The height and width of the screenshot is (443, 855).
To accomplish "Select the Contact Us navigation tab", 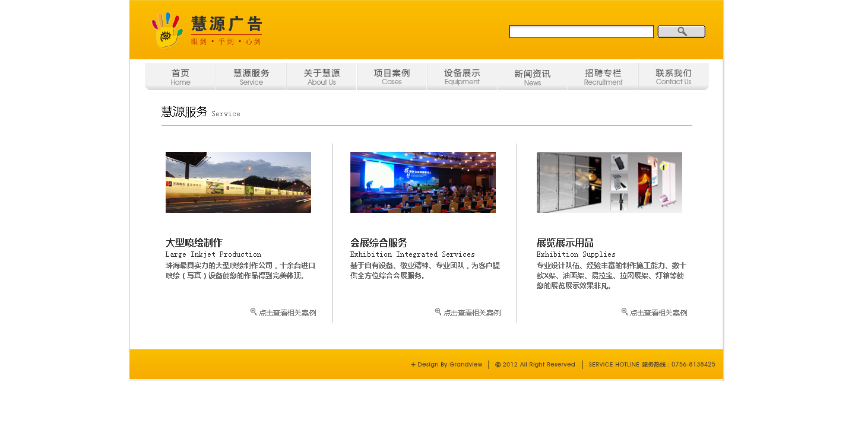I will pos(673,77).
